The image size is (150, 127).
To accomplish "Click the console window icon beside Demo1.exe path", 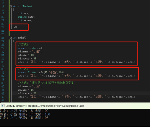I will [3, 106].
